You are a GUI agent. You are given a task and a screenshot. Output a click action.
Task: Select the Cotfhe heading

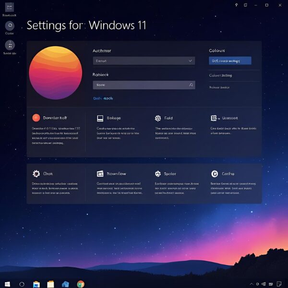pos(228,174)
